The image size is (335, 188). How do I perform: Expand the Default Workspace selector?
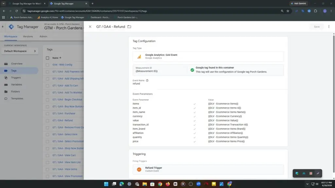click(20, 51)
